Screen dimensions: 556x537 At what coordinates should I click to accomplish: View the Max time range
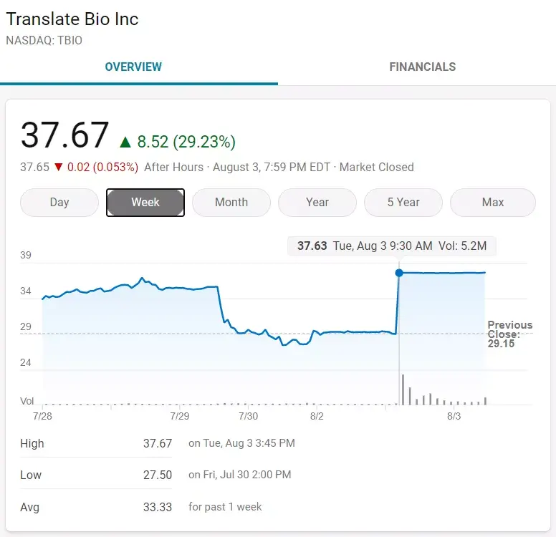pyautogui.click(x=493, y=203)
